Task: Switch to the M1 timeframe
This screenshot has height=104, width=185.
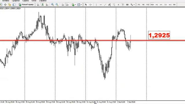Action: [x=139, y=5]
